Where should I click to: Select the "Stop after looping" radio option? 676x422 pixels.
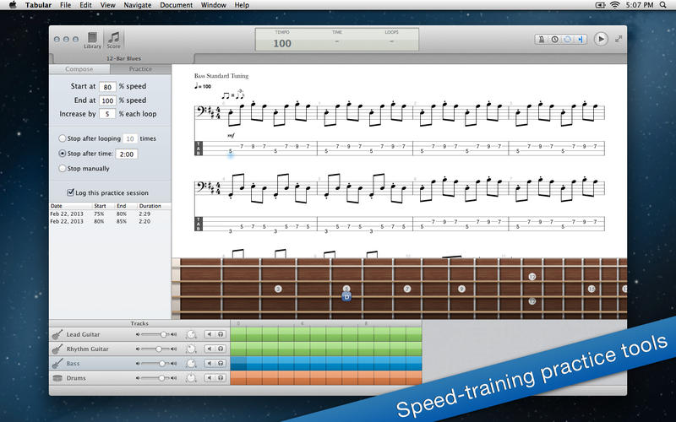pos(63,138)
